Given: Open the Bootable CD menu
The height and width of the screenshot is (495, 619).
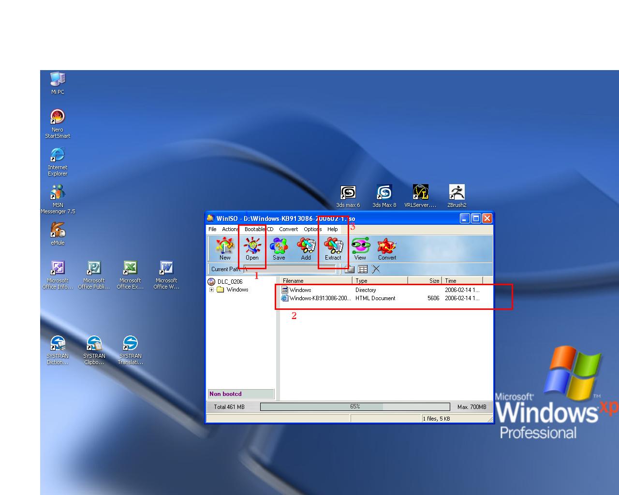Looking at the screenshot, I should tap(259, 229).
